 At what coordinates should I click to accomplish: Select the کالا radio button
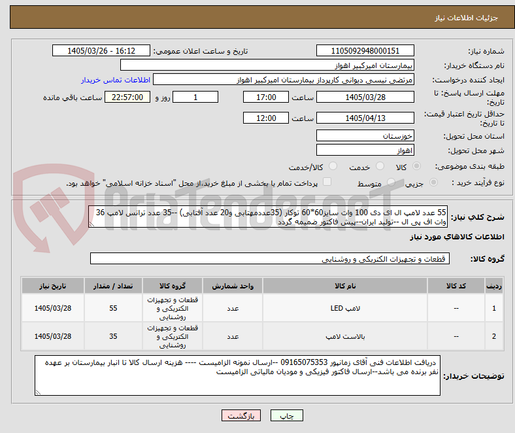coord(416,166)
